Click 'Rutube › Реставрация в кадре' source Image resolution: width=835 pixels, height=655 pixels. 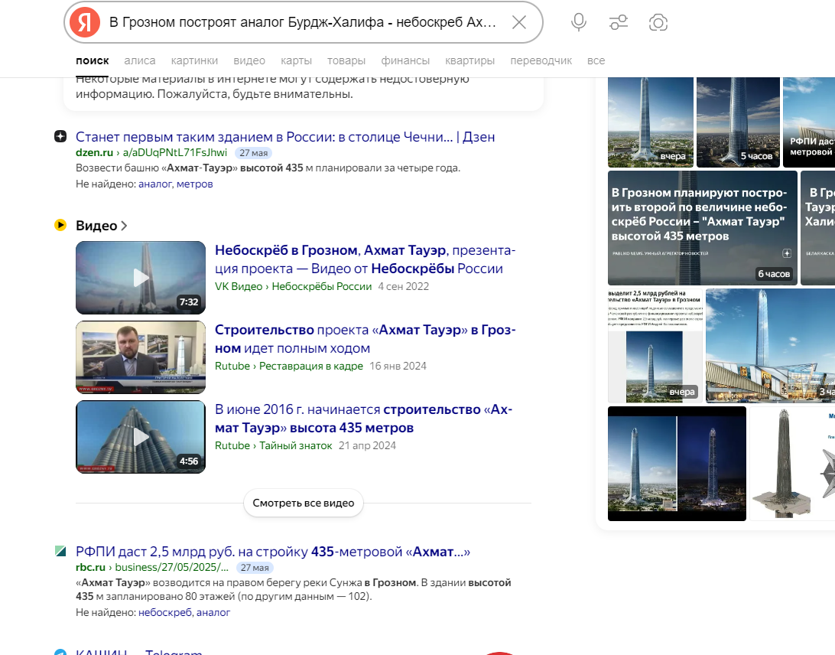click(288, 366)
